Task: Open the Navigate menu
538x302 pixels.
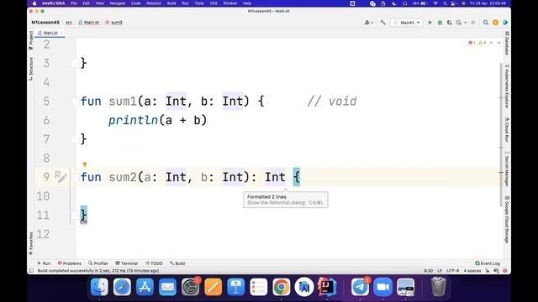Action: pos(118,3)
